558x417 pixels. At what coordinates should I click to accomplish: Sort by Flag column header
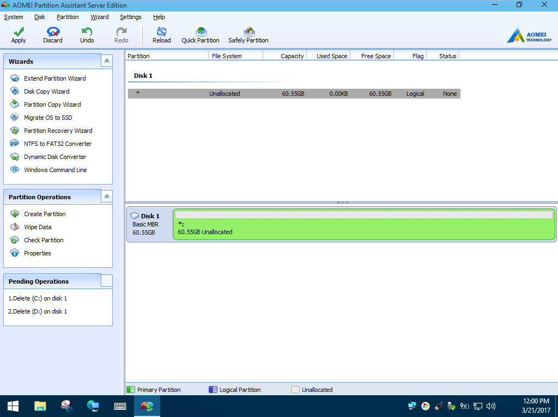pos(410,56)
